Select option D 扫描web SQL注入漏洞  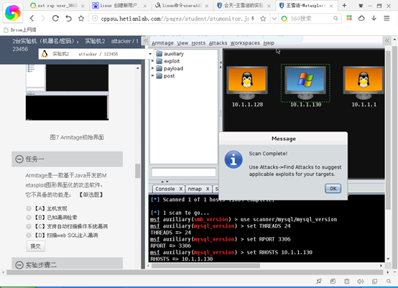(29, 236)
